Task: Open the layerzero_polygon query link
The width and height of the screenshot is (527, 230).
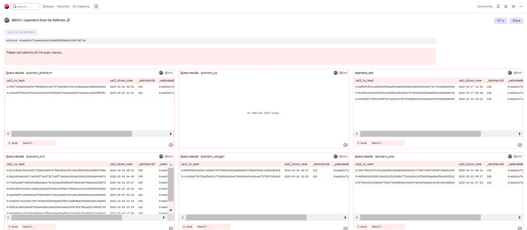Action: click(212, 157)
